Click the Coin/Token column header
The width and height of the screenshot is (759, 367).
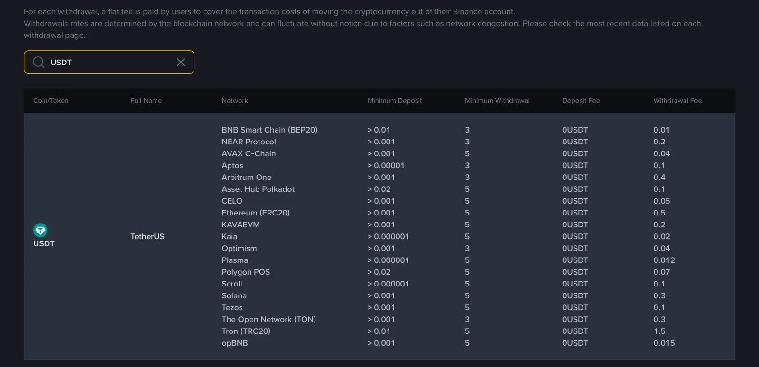coord(51,101)
